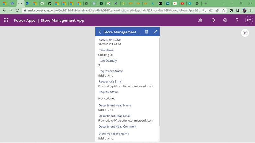The width and height of the screenshot is (255, 143).
Task: Click the Power Apps title link
Action: click(x=25, y=21)
